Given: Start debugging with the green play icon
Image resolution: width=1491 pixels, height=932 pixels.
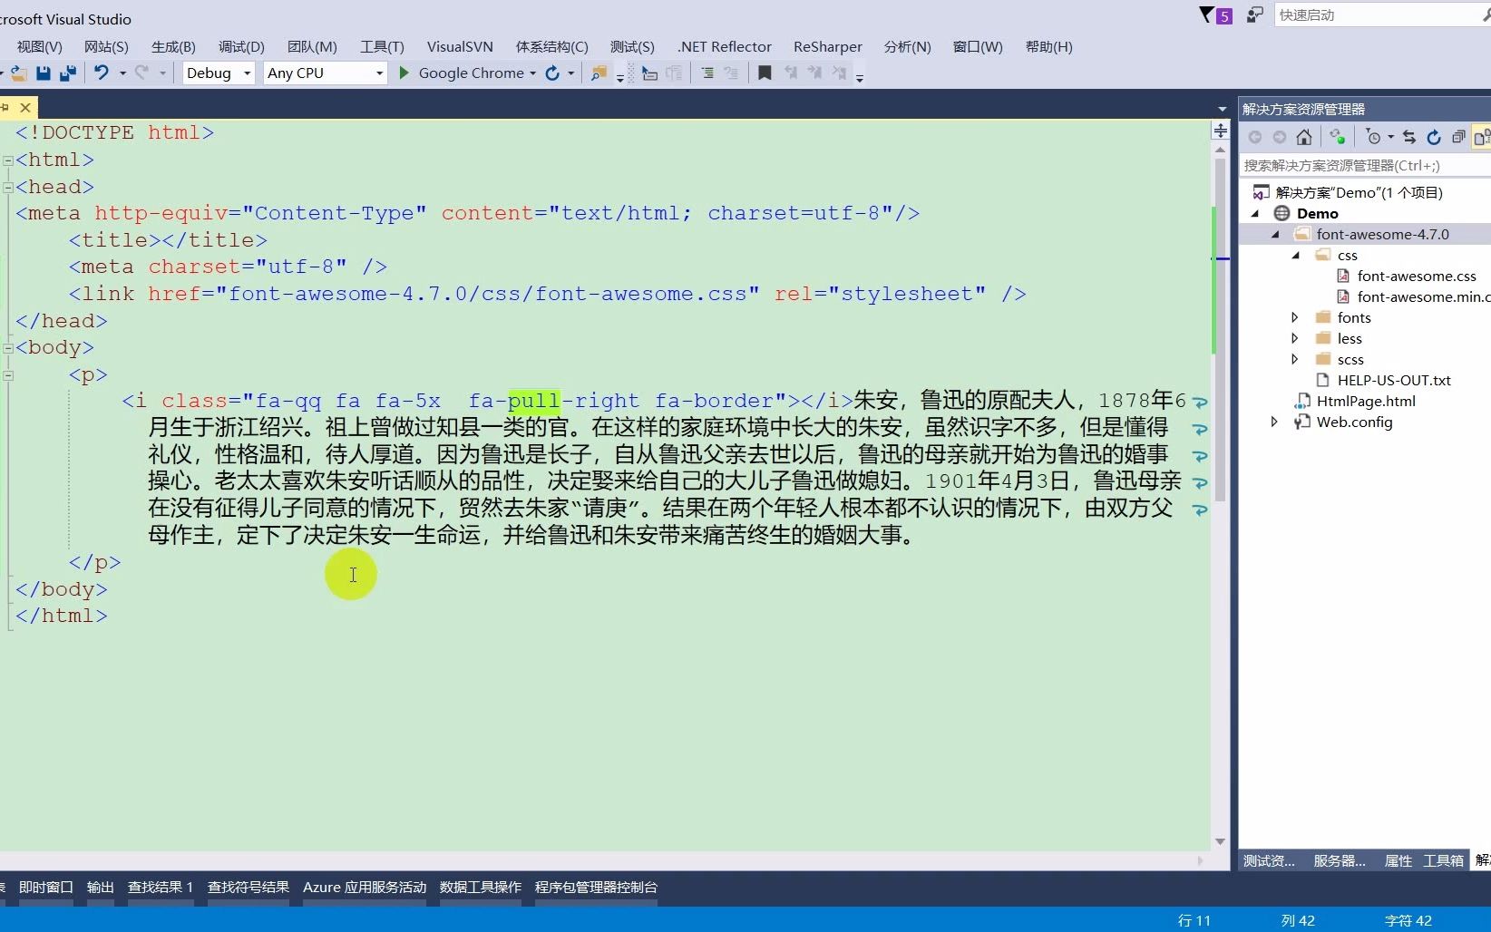Looking at the screenshot, I should (404, 73).
